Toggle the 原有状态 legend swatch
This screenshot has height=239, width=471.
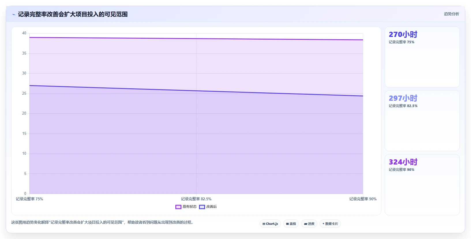tap(178, 207)
